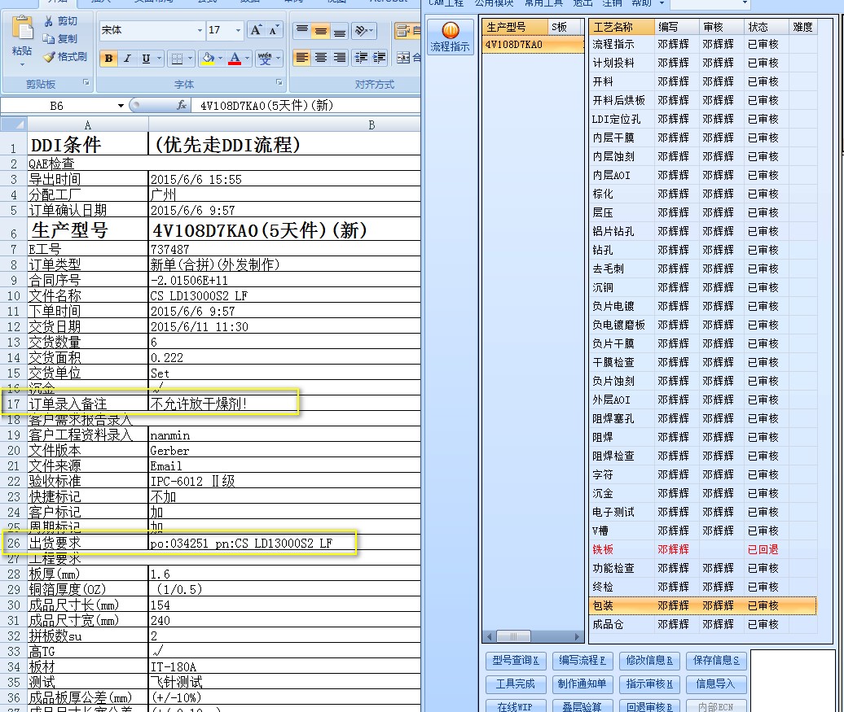Toggle italic formatting
The width and height of the screenshot is (844, 712).
click(x=127, y=58)
